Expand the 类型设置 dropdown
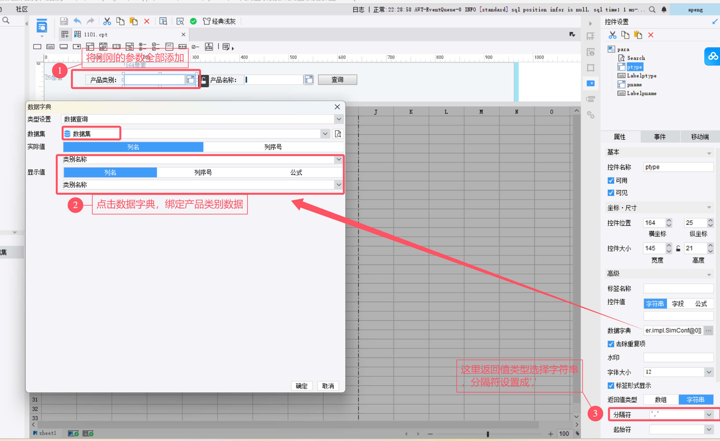This screenshot has width=720, height=441. [339, 119]
